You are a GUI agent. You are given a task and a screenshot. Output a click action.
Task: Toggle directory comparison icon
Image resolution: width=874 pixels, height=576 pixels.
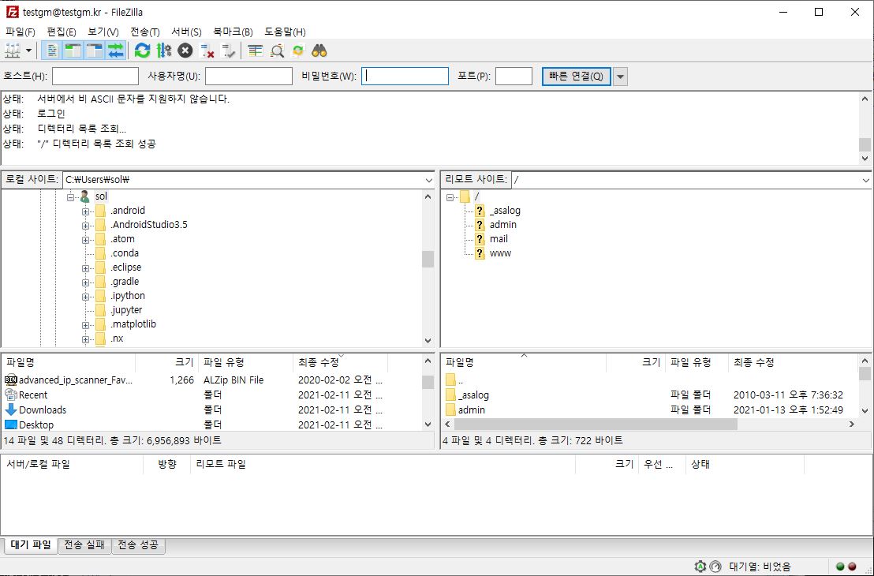click(277, 50)
